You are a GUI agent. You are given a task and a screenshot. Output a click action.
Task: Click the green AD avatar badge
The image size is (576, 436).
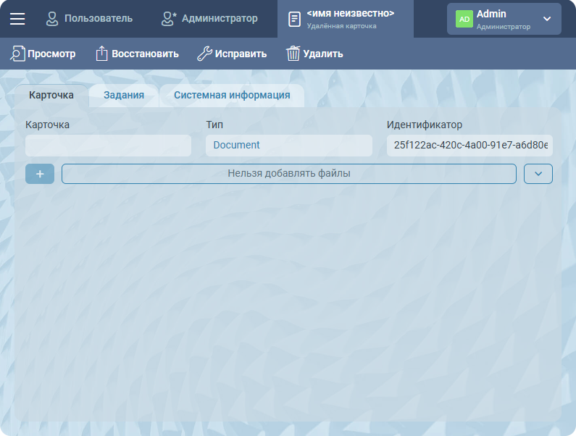point(464,19)
